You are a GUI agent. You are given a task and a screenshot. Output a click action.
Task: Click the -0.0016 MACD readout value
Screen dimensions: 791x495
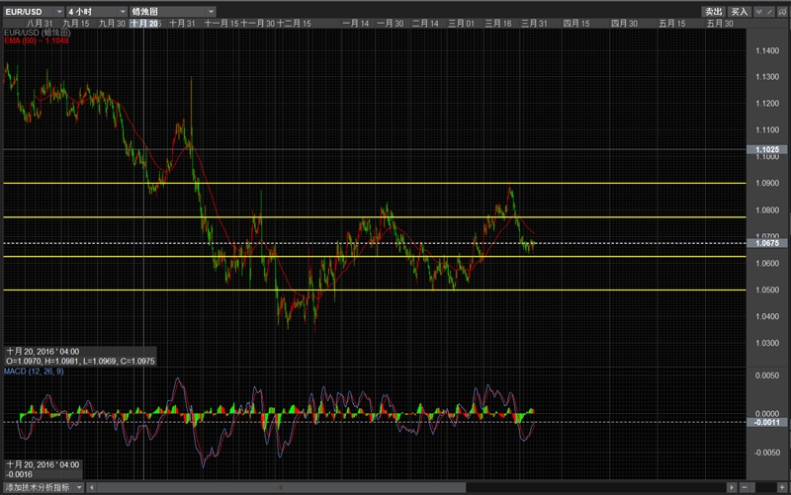click(x=19, y=474)
